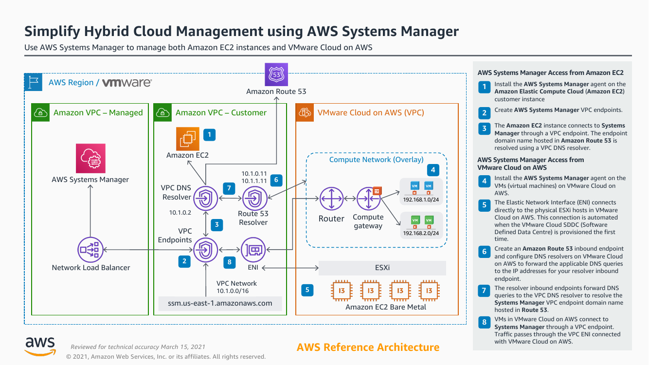Click the VPC DNS Resolver icon

pyautogui.click(x=206, y=198)
